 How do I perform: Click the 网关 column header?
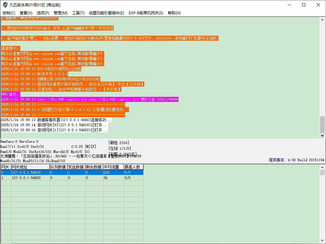[6, 167]
